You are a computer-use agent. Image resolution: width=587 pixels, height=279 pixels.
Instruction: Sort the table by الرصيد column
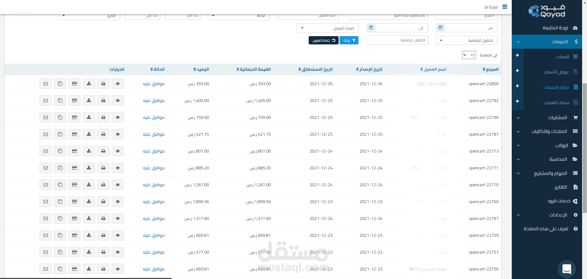(x=201, y=70)
